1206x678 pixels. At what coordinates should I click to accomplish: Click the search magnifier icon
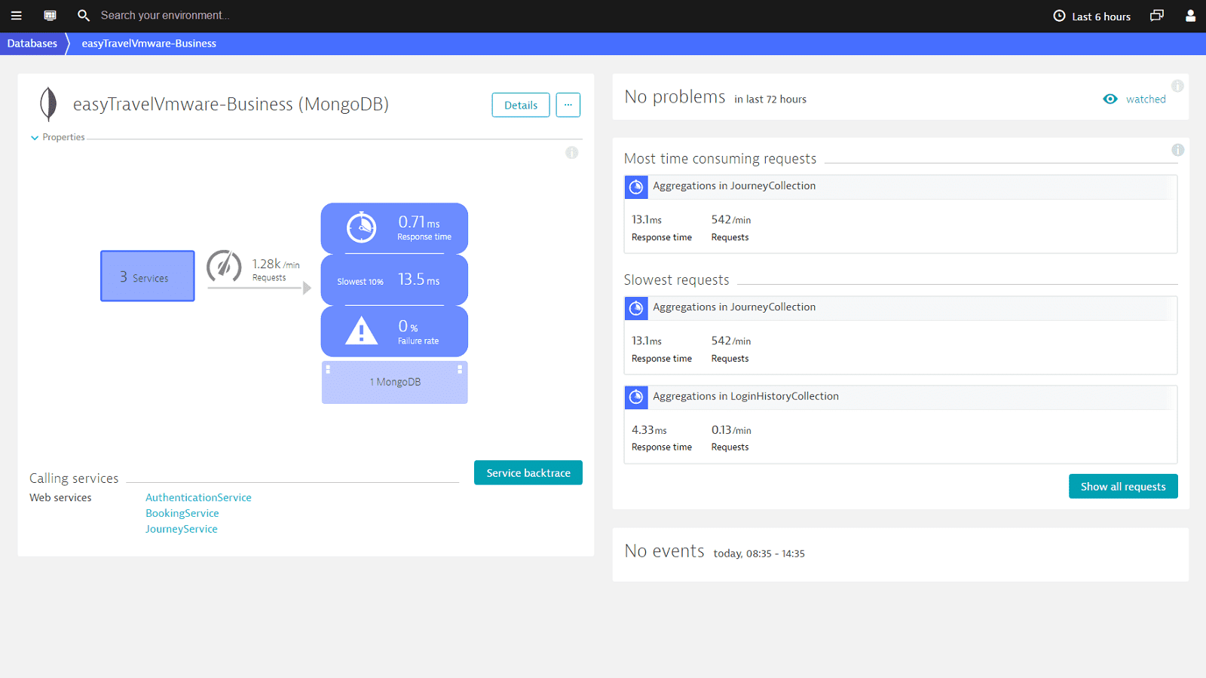tap(84, 15)
